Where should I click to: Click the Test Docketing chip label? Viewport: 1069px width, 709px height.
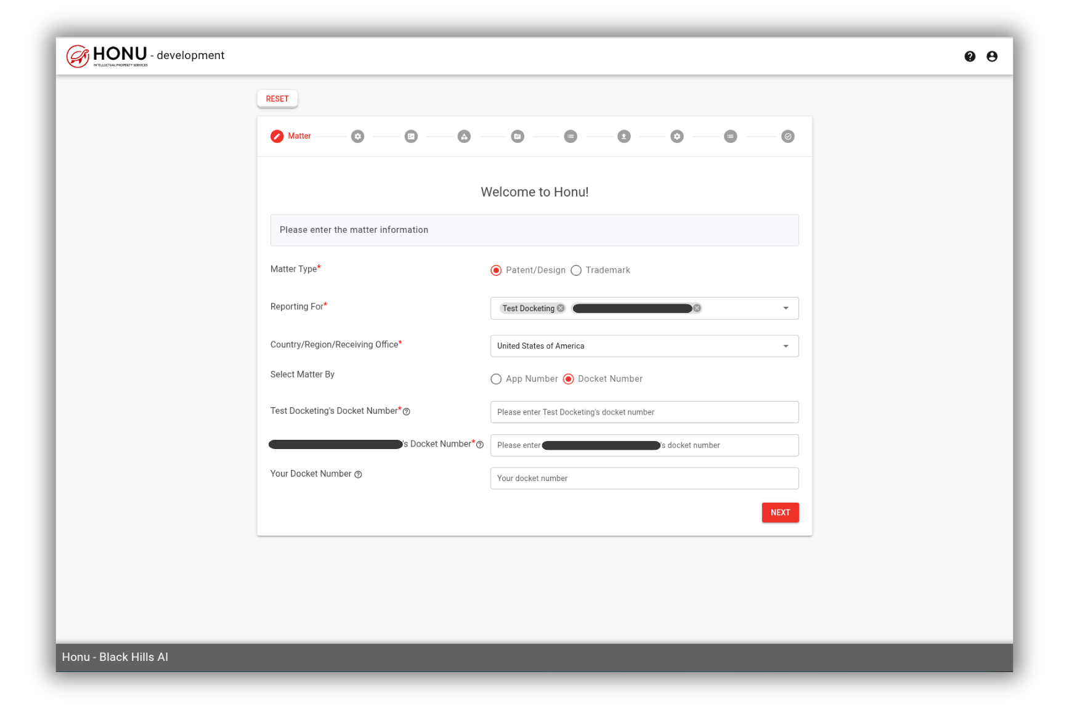click(528, 309)
